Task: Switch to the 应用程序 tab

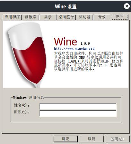Action: 12,17
